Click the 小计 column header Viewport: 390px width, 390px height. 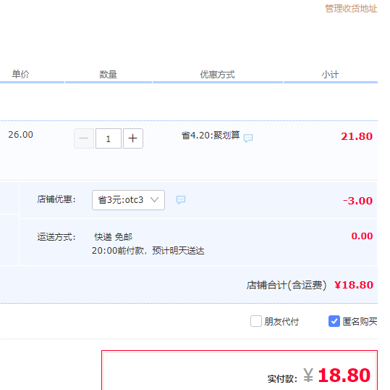pyautogui.click(x=330, y=74)
